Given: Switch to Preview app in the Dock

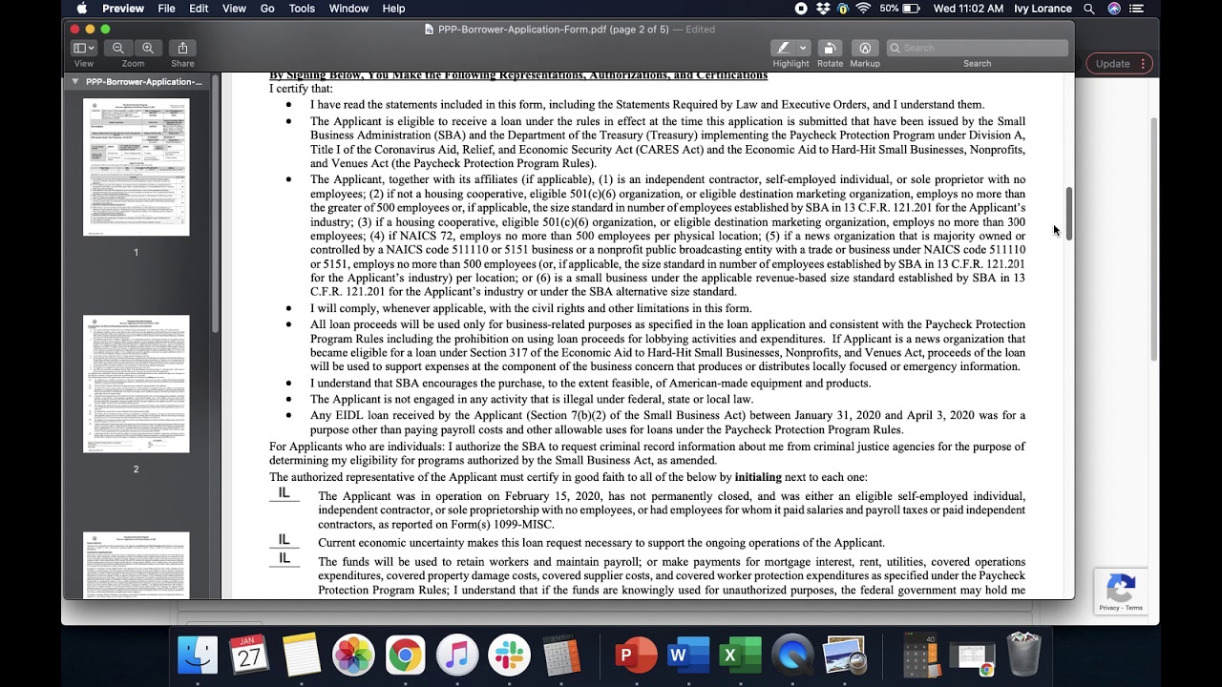Looking at the screenshot, I should [844, 656].
